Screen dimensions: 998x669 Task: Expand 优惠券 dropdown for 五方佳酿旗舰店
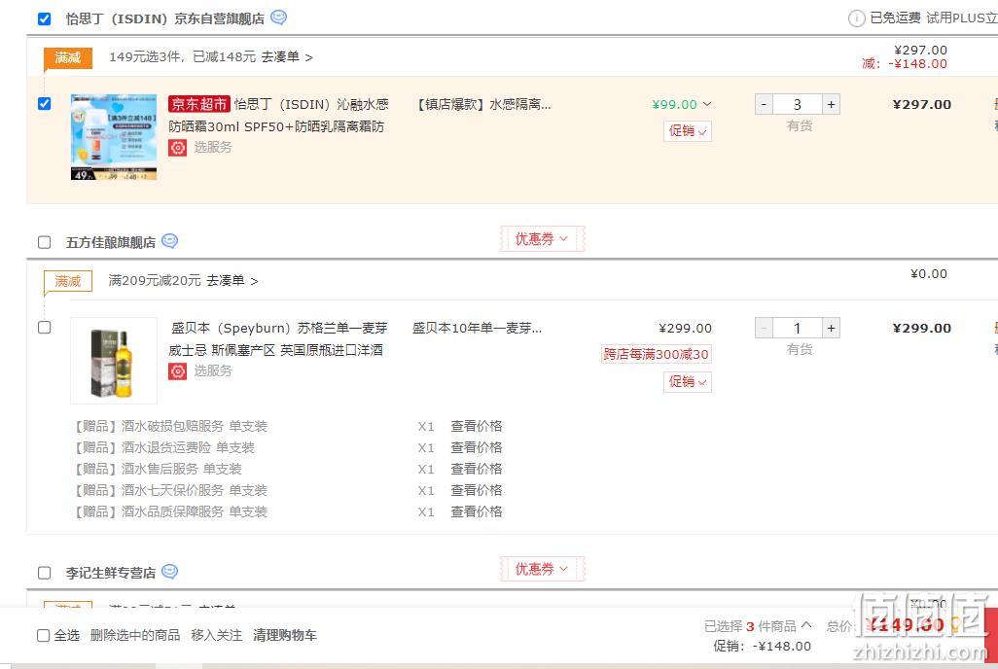542,238
